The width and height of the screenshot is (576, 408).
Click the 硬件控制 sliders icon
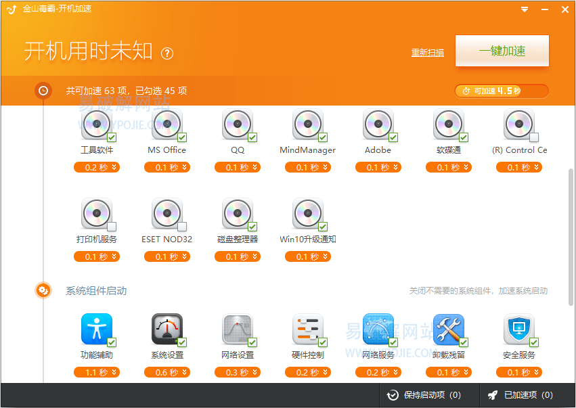pos(308,329)
